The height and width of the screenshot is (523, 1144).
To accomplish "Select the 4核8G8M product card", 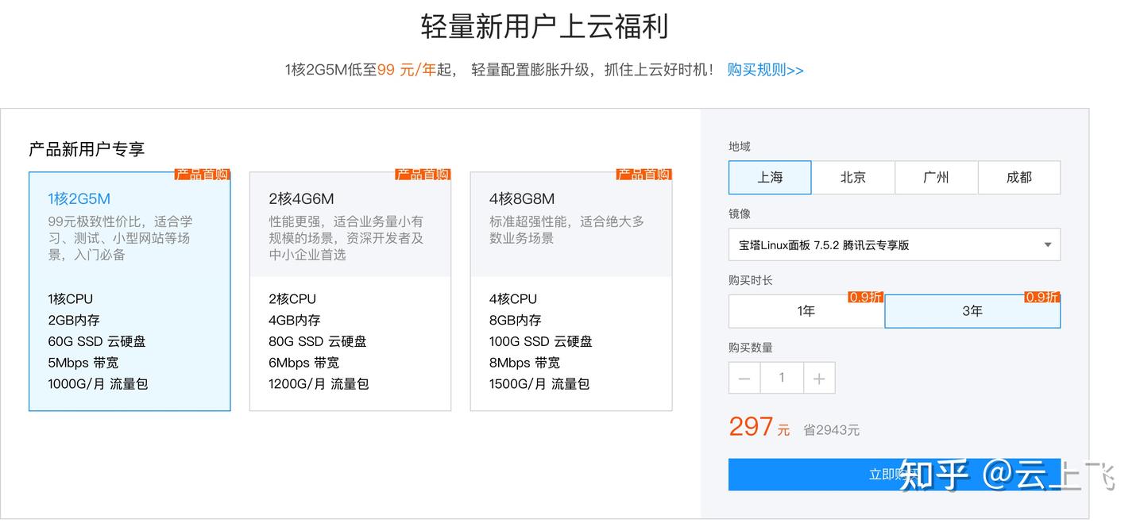I will coord(570,291).
